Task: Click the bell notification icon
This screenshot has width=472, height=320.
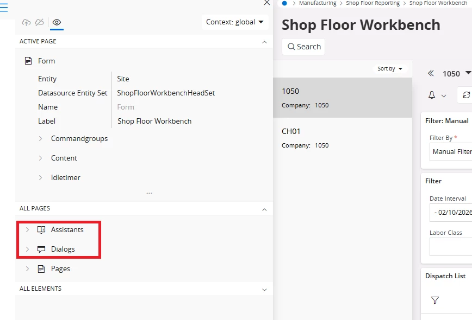Action: coord(432,95)
